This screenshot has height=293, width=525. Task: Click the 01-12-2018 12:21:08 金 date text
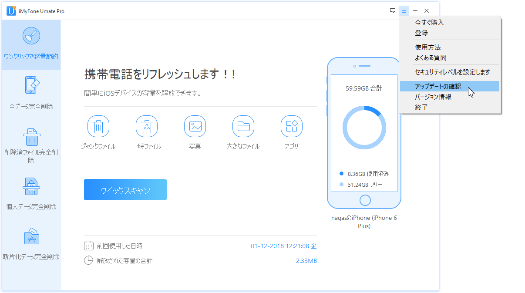pyautogui.click(x=284, y=246)
